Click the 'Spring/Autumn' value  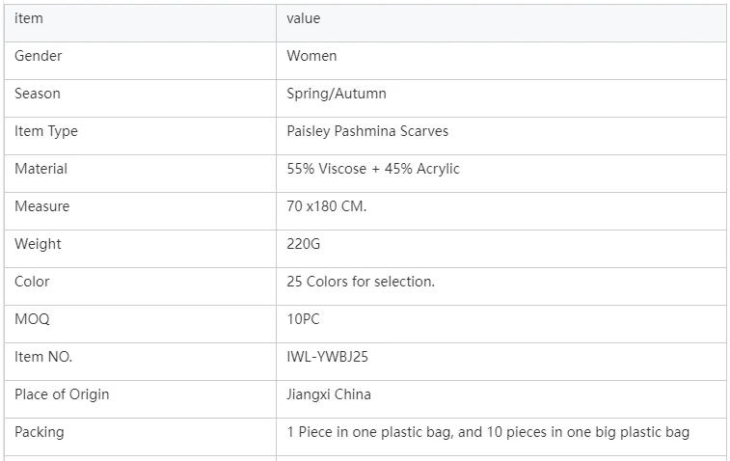336,94
